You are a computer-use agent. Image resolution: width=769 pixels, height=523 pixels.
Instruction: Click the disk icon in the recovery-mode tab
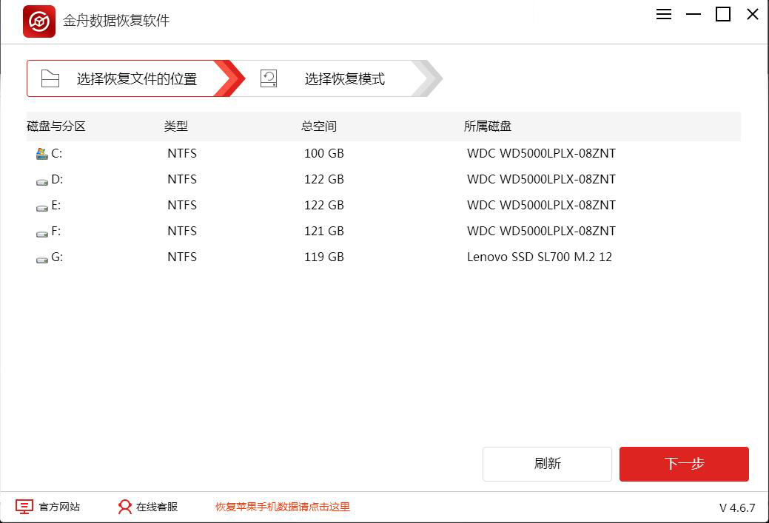click(269, 78)
